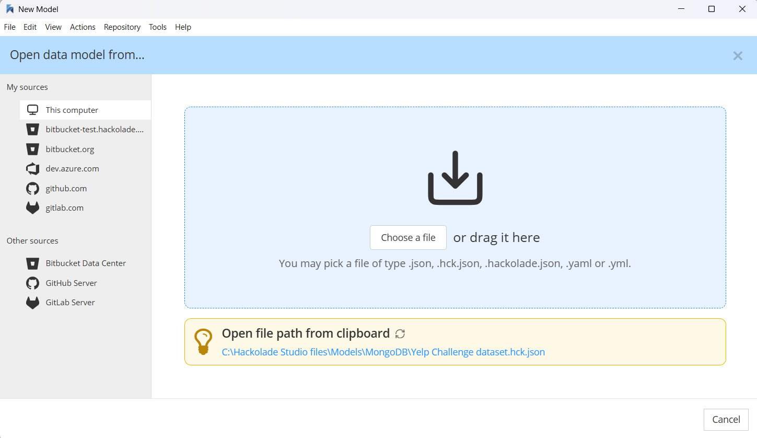Image resolution: width=757 pixels, height=438 pixels.
Task: Click the large download tray icon
Action: 455,178
